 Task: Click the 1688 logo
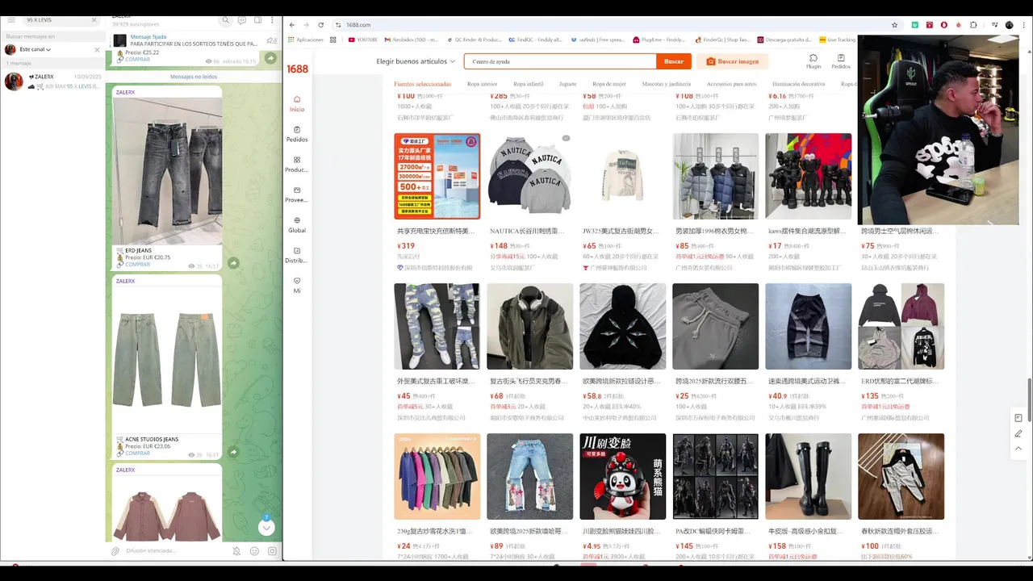point(298,69)
